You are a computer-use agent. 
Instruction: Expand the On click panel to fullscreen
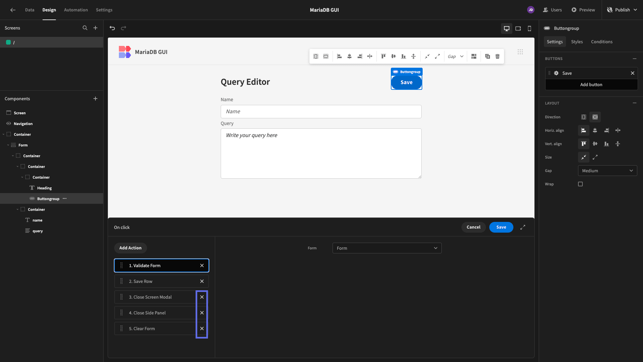523,227
